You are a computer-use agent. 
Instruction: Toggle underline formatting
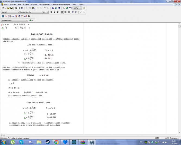58,12
